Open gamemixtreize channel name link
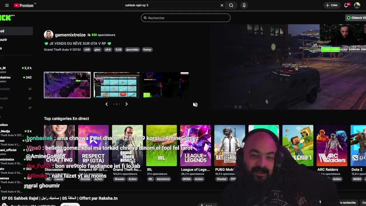Screen dimensions: 366x206 pos(70,35)
